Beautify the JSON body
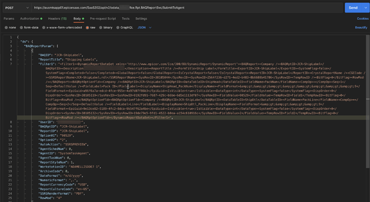This screenshot has width=370, height=202. tap(361, 27)
